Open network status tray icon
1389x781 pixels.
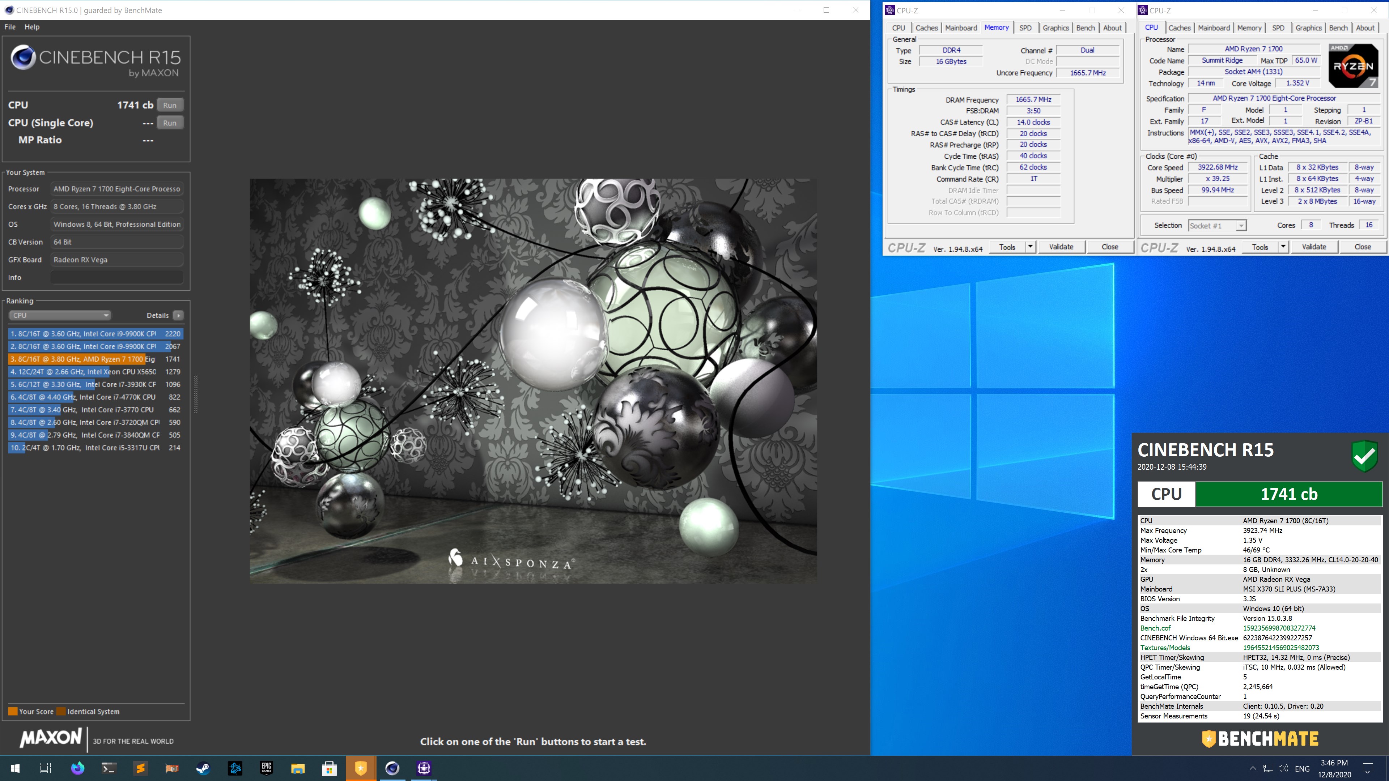(1268, 768)
